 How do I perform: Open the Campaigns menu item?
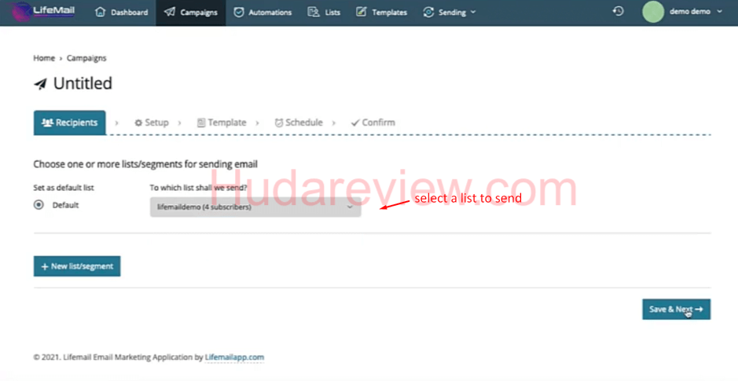point(191,13)
